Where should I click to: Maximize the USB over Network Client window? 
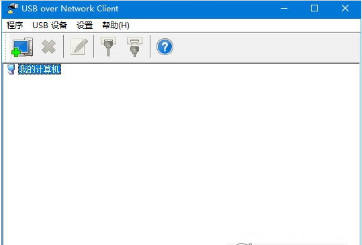click(314, 9)
